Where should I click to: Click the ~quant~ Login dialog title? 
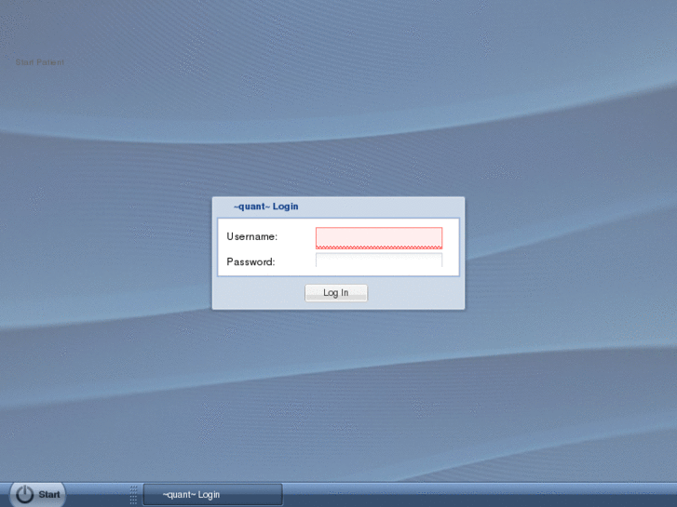[x=266, y=207]
